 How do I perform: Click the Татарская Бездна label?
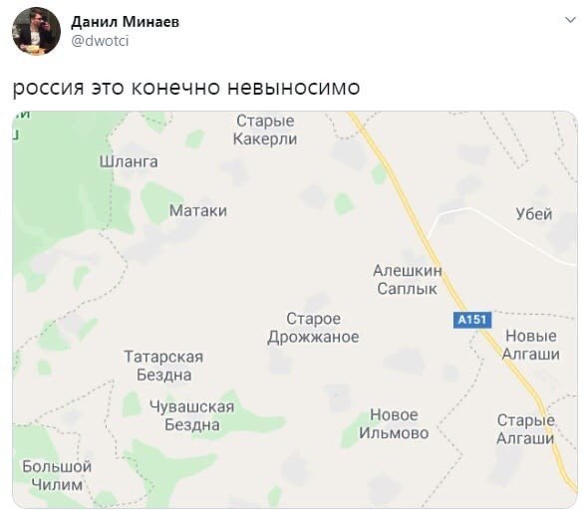pos(163,366)
